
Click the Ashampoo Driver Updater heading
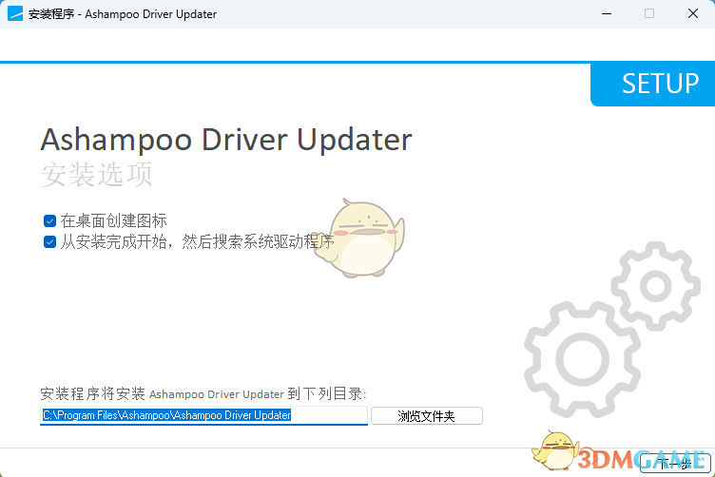(226, 140)
